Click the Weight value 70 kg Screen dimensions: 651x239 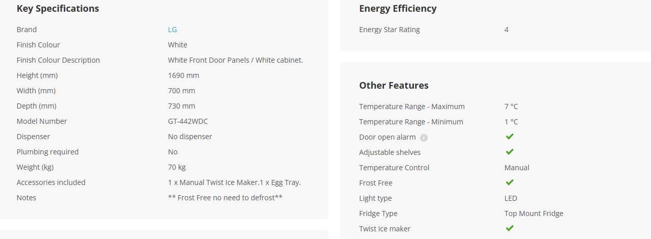177,167
